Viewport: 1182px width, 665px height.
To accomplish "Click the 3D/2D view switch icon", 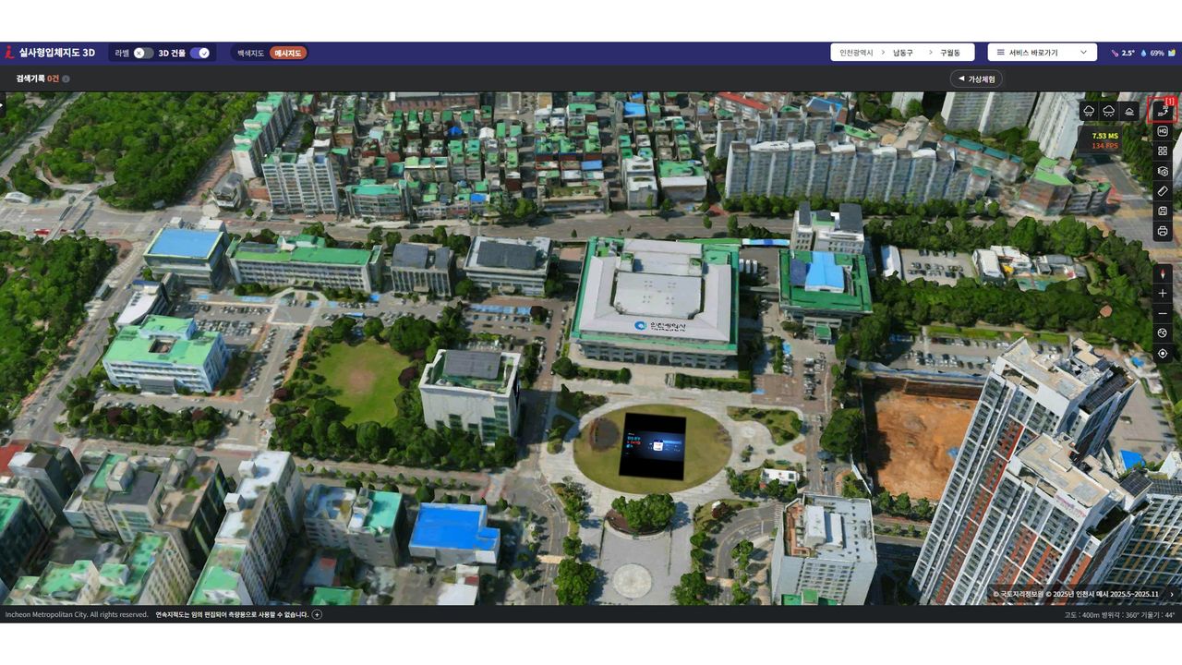I will 1162,111.
